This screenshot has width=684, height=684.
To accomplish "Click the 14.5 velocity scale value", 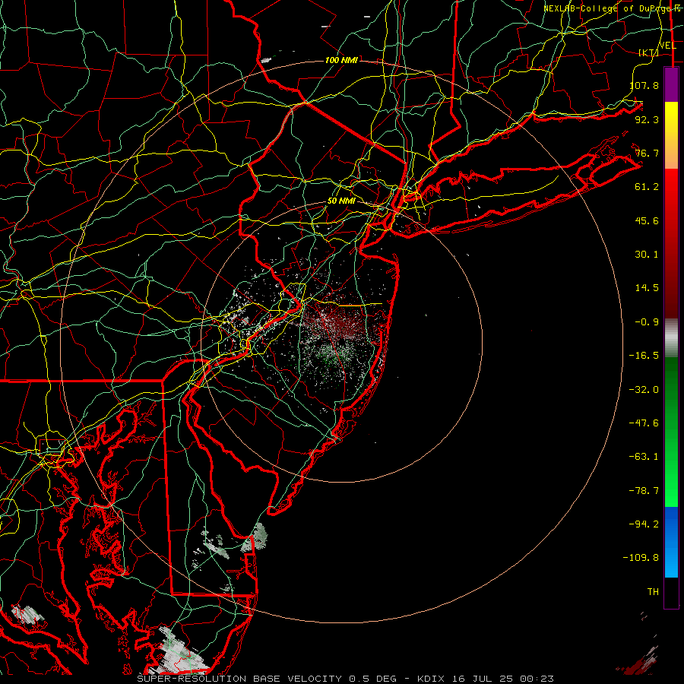I will (x=647, y=288).
